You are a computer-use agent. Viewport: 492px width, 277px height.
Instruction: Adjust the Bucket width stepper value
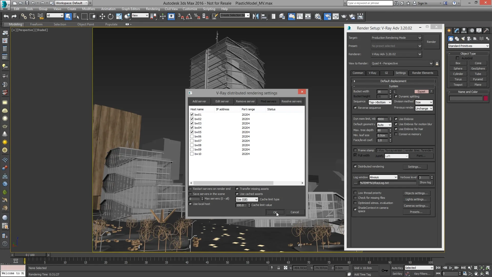pos(391,91)
